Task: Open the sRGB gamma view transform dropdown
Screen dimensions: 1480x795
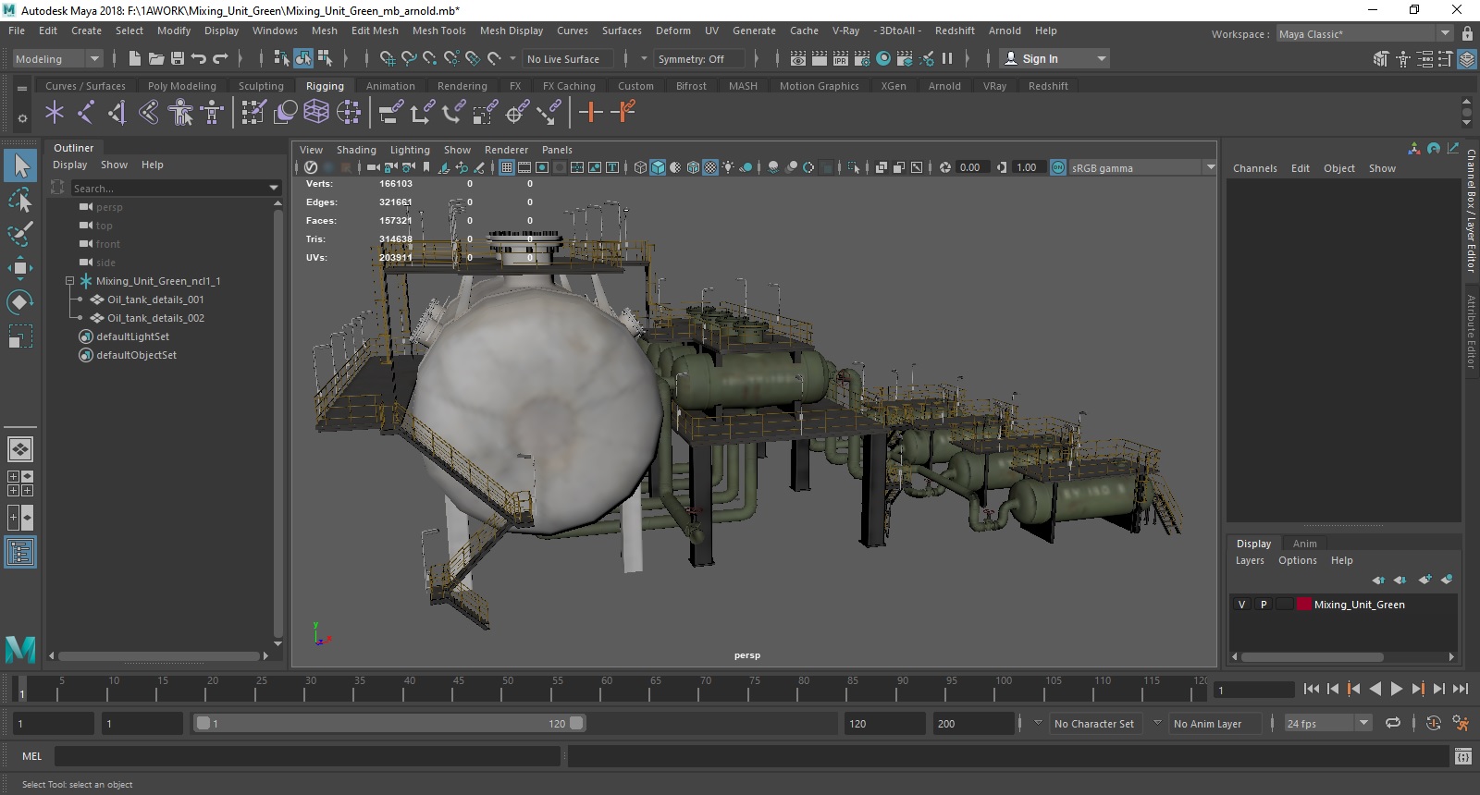Action: (x=1142, y=168)
